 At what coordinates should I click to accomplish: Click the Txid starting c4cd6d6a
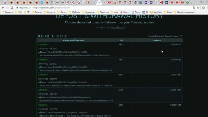point(77,55)
